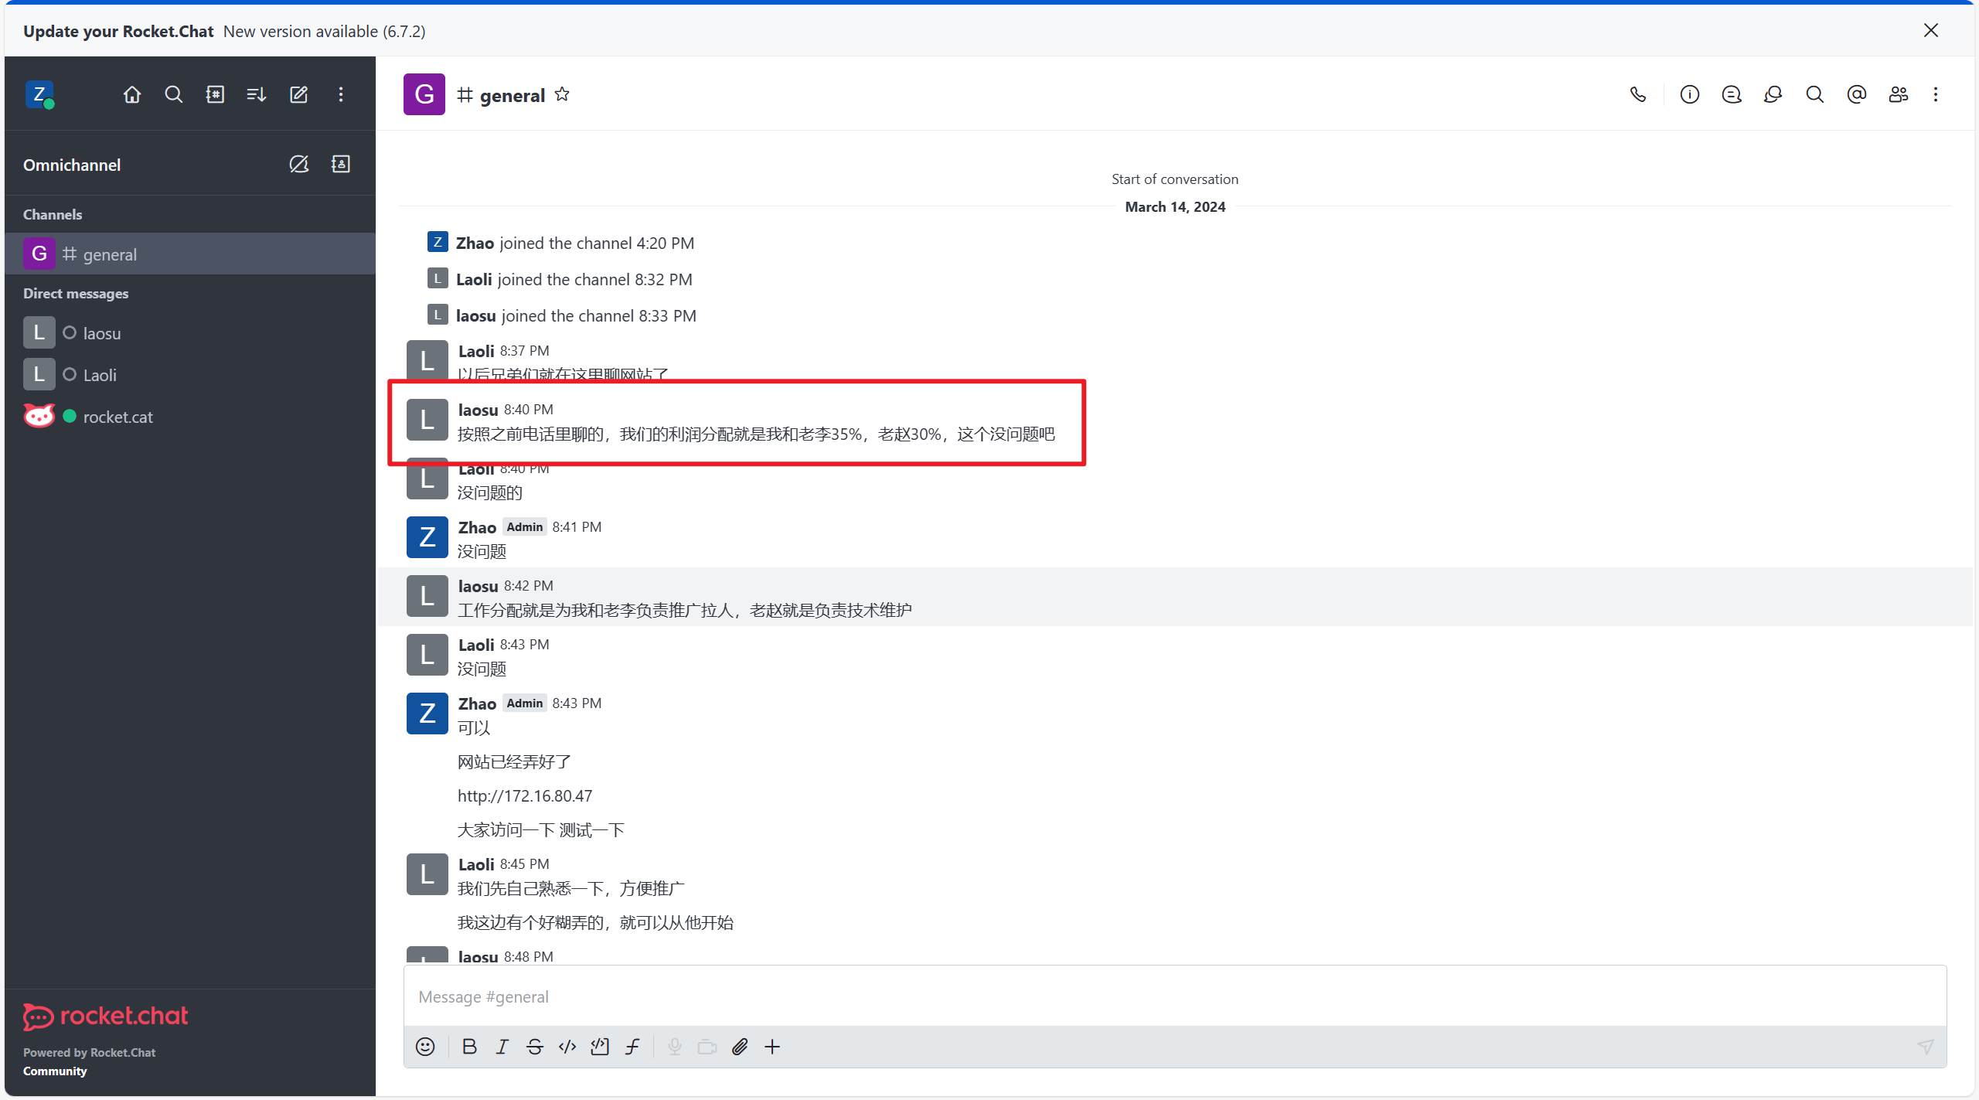Toggle Omnichannel availability status icon
1979x1100 pixels.
[298, 164]
